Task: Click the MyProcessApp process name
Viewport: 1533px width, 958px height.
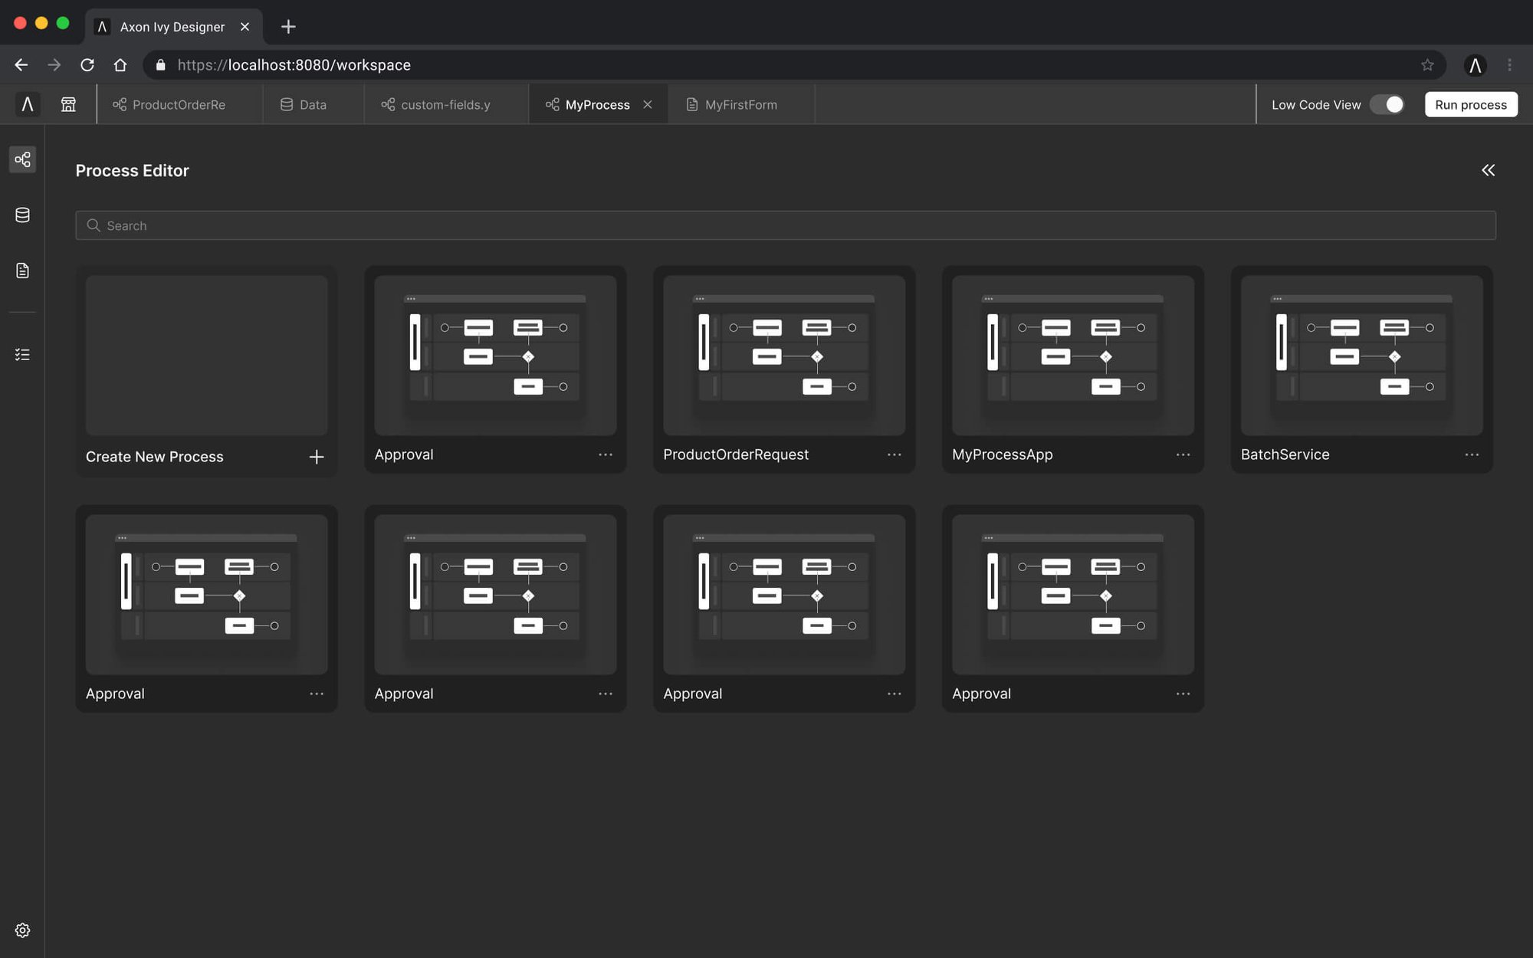Action: [1002, 454]
